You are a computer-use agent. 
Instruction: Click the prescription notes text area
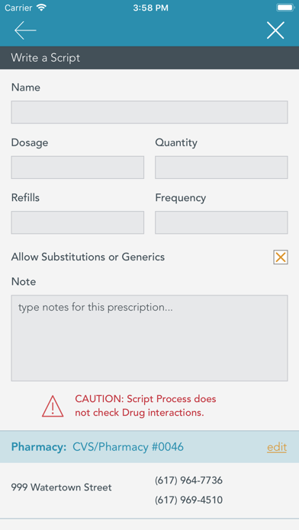point(149,338)
